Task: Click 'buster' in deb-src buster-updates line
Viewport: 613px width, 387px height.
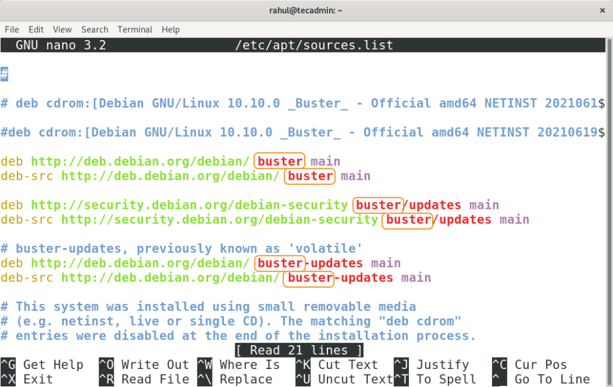Action: pos(309,278)
